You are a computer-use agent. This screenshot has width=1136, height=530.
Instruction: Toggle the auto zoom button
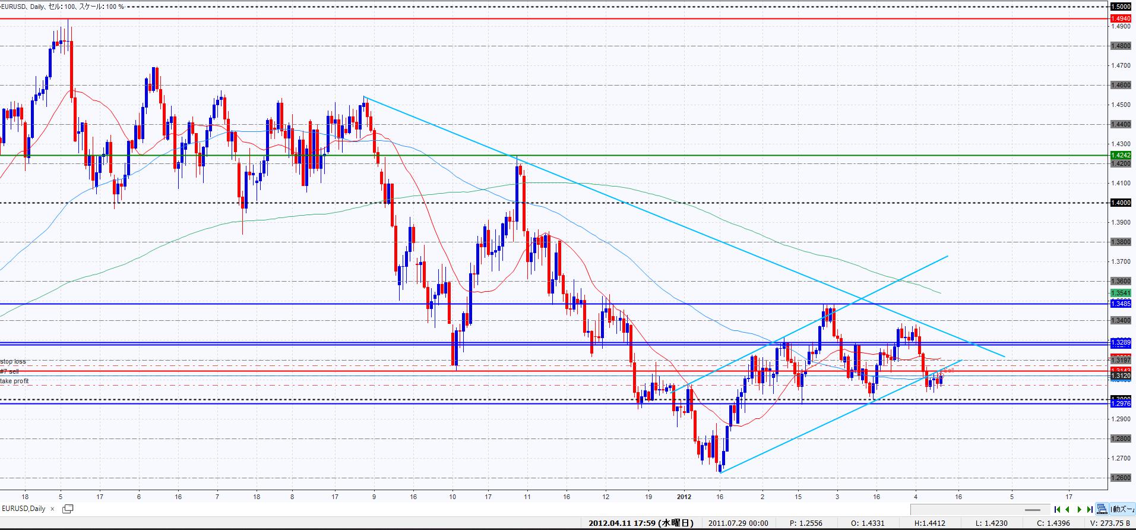coord(1120,509)
